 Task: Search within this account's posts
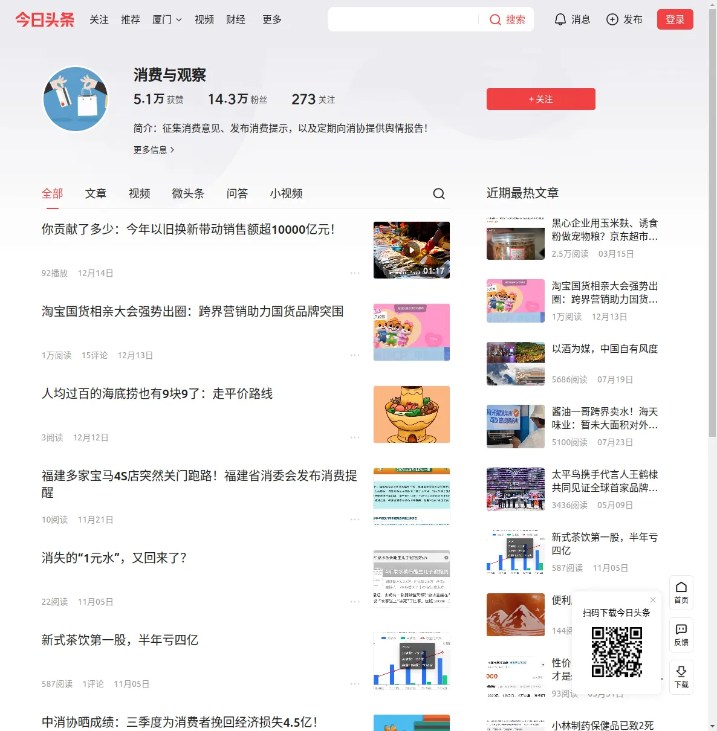click(439, 193)
